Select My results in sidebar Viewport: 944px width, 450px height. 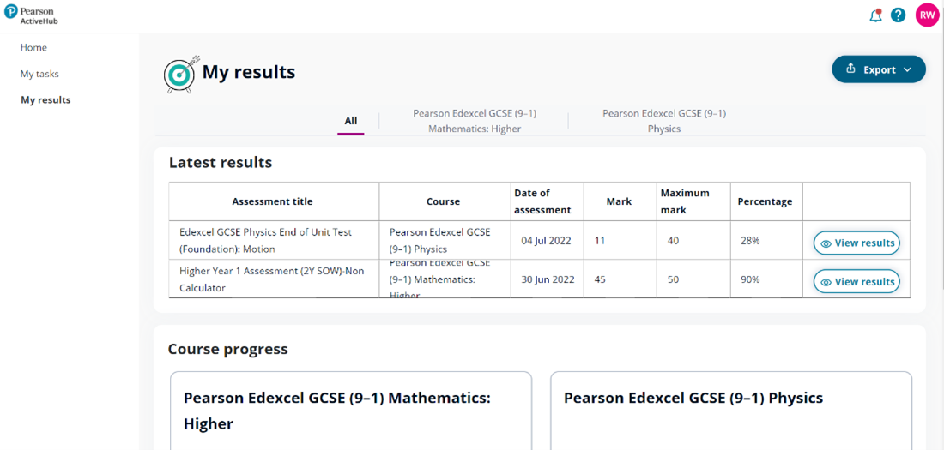click(45, 100)
